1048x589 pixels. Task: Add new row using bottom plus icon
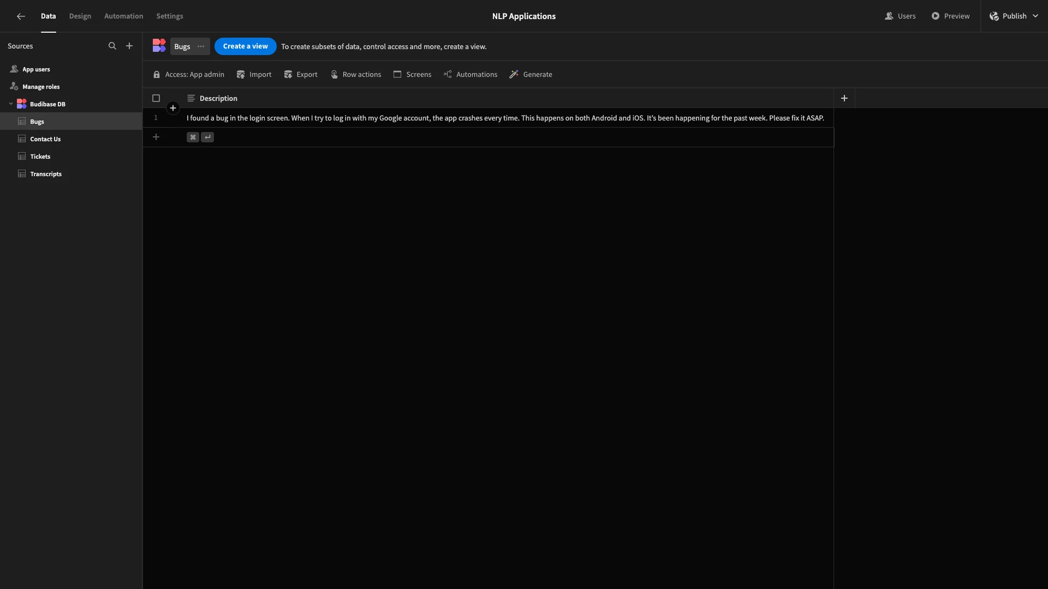pos(156,137)
